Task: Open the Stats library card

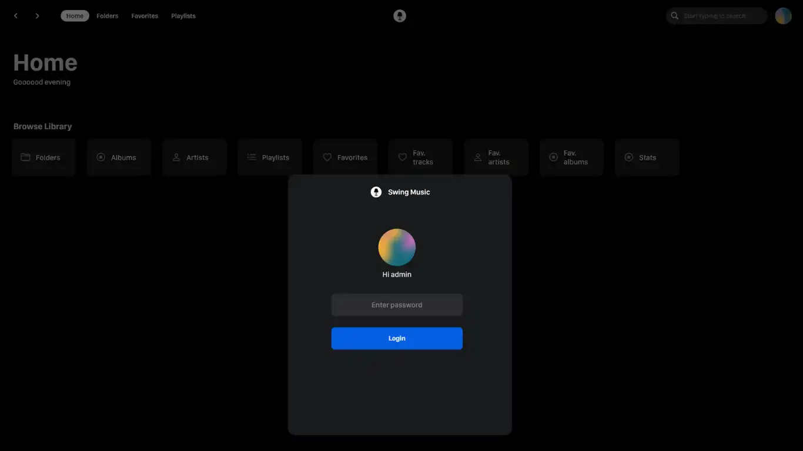Action: coord(647,157)
